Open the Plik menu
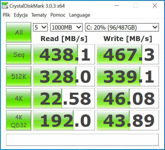Screen dimensions: 165x150 (7, 15)
